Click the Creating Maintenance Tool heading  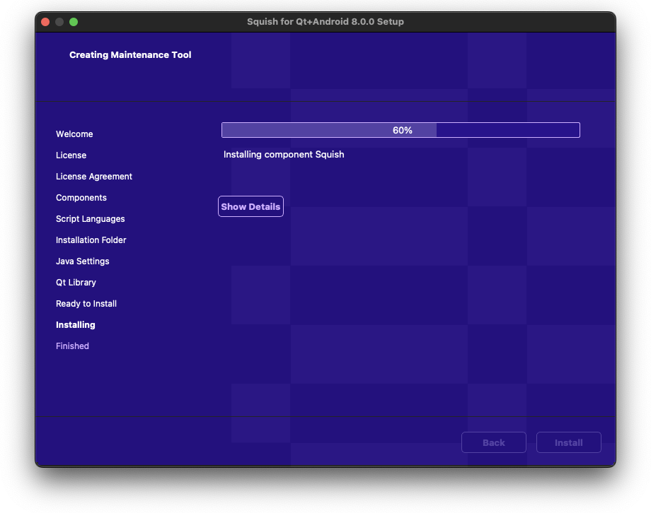click(x=129, y=54)
